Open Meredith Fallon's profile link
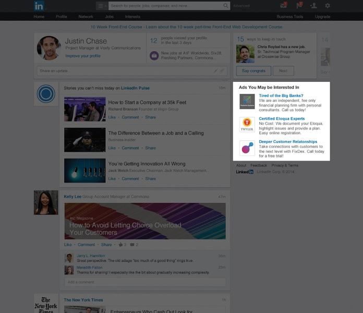 [89, 268]
